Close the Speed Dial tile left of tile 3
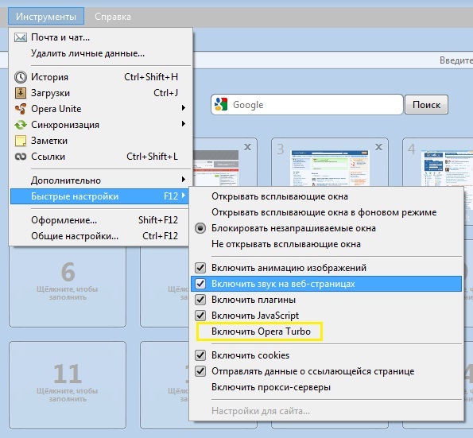Image resolution: width=473 pixels, height=438 pixels. 247,147
